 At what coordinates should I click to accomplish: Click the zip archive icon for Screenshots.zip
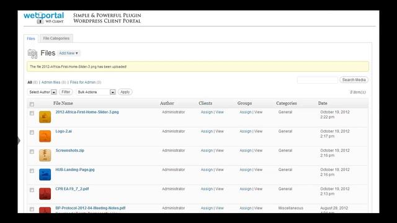coord(45,155)
